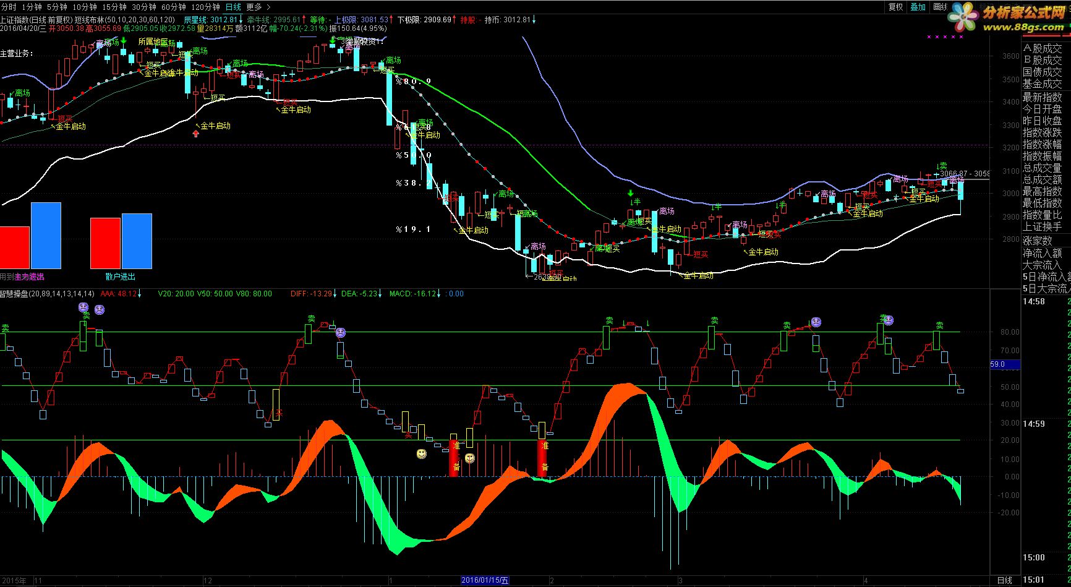Click the red 主力进出 bar

pyautogui.click(x=15, y=247)
